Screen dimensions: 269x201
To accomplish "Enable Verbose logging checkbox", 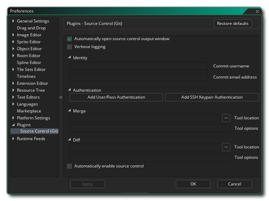I will point(70,47).
